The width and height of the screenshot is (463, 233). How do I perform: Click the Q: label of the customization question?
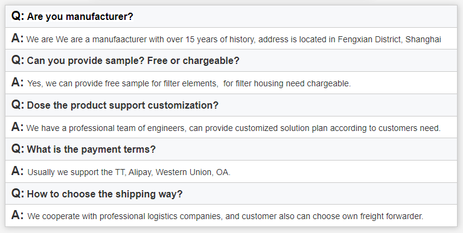[x=18, y=104]
